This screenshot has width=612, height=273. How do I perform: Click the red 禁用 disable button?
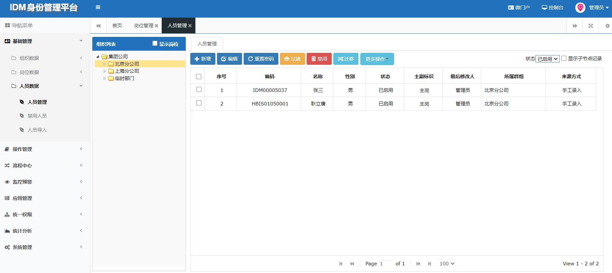pos(319,59)
